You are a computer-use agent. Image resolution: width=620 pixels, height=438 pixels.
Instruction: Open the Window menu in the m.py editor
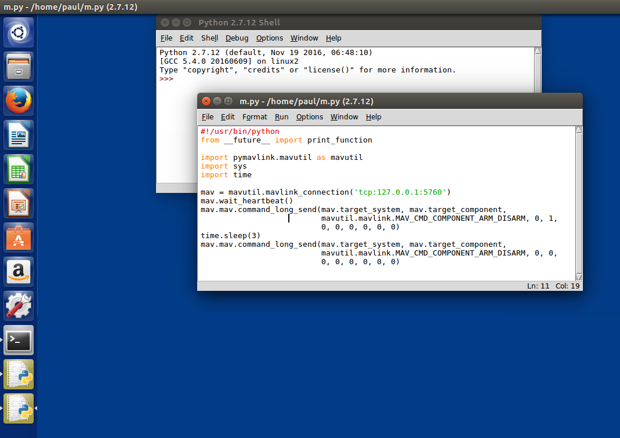(x=345, y=117)
